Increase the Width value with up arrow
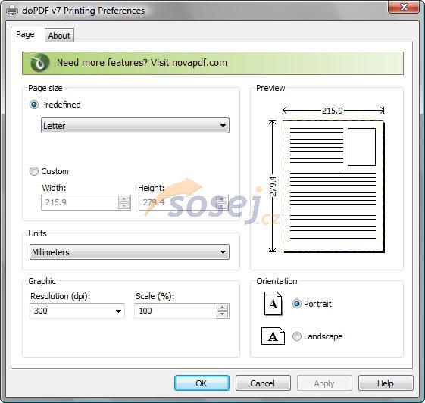Image resolution: width=425 pixels, height=403 pixels. pos(124,199)
